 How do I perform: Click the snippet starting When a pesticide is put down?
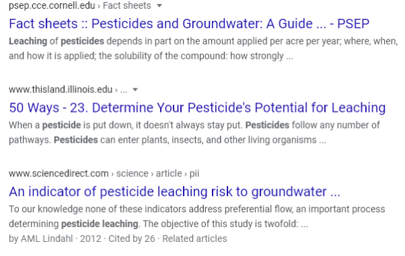[x=194, y=133]
